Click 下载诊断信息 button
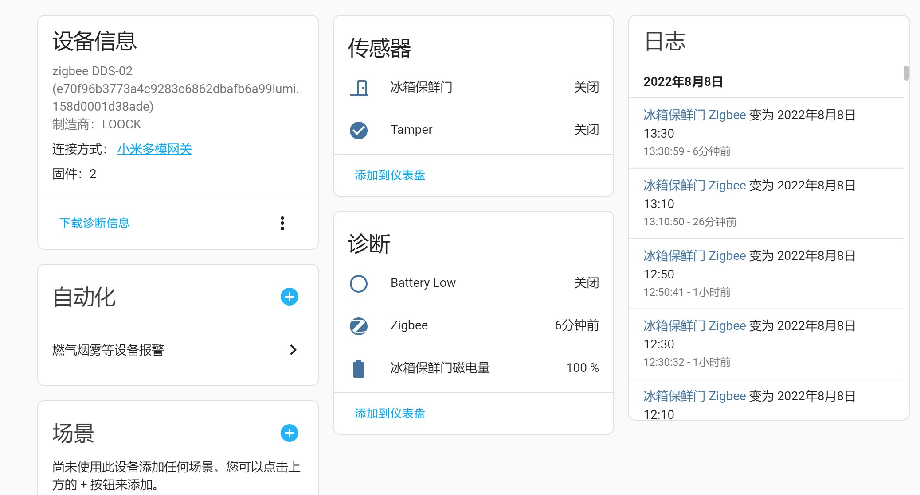 pos(94,223)
